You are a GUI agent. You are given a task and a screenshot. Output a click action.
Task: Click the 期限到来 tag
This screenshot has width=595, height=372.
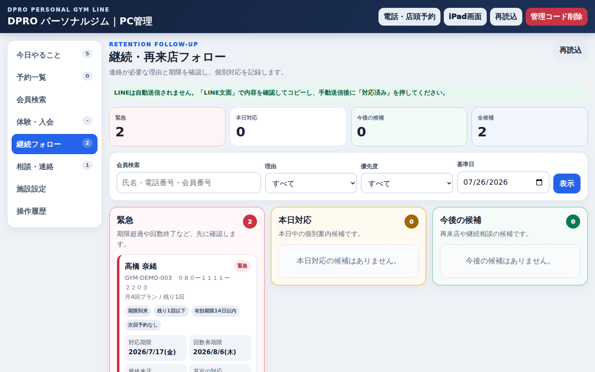pos(138,311)
